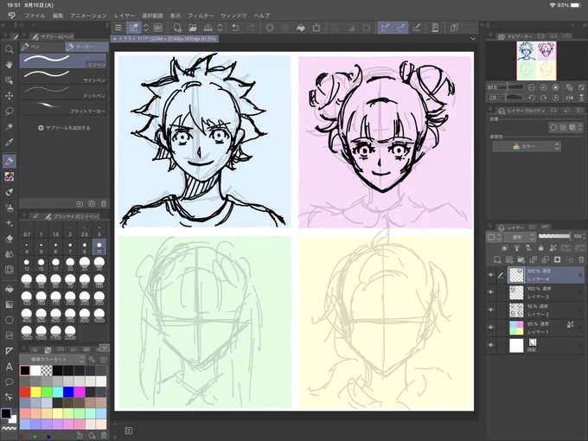Image resolution: width=588 pixels, height=441 pixels.
Task: Toggle snap to special ruler in command bar
Action: [x=400, y=28]
